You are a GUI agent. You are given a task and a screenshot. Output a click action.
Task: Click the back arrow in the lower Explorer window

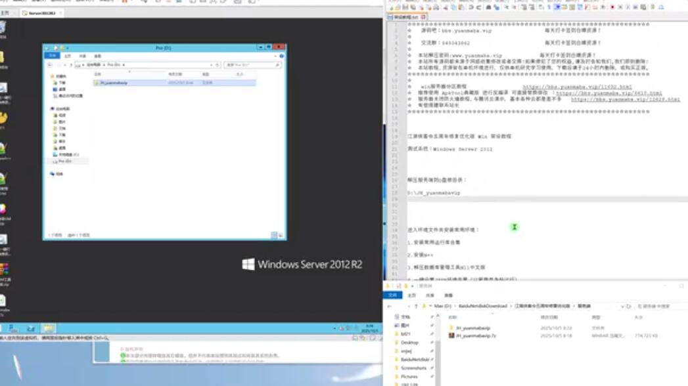pos(390,306)
